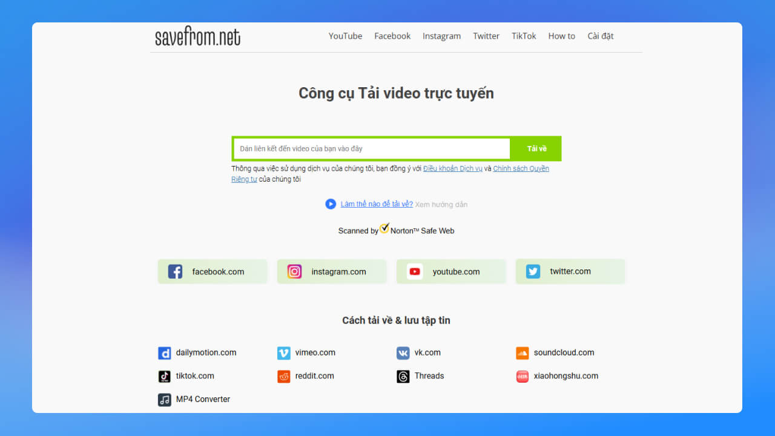Click the Facebook logo icon
The width and height of the screenshot is (775, 436).
(x=175, y=271)
